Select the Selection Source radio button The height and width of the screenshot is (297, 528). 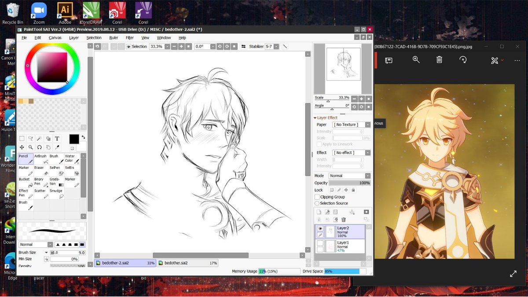click(317, 203)
